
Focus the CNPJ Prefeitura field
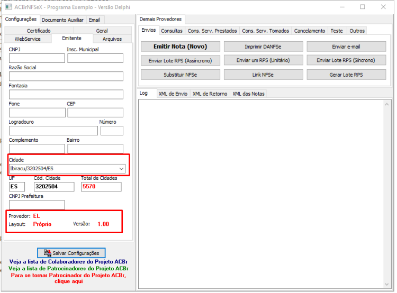37,205
